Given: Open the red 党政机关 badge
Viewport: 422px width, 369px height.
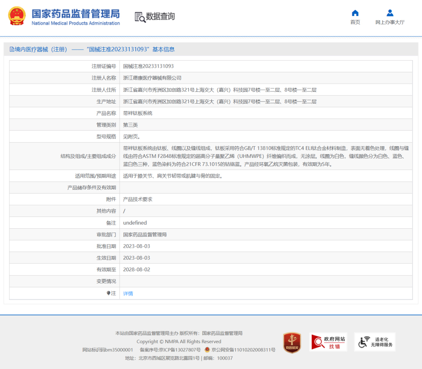Looking at the screenshot, I should 292,343.
